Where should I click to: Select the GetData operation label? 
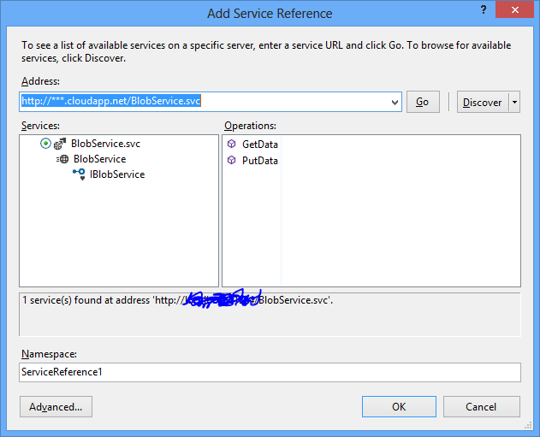[x=260, y=145]
